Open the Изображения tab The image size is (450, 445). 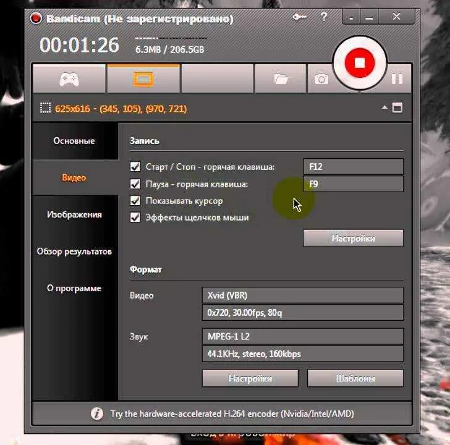click(x=75, y=214)
